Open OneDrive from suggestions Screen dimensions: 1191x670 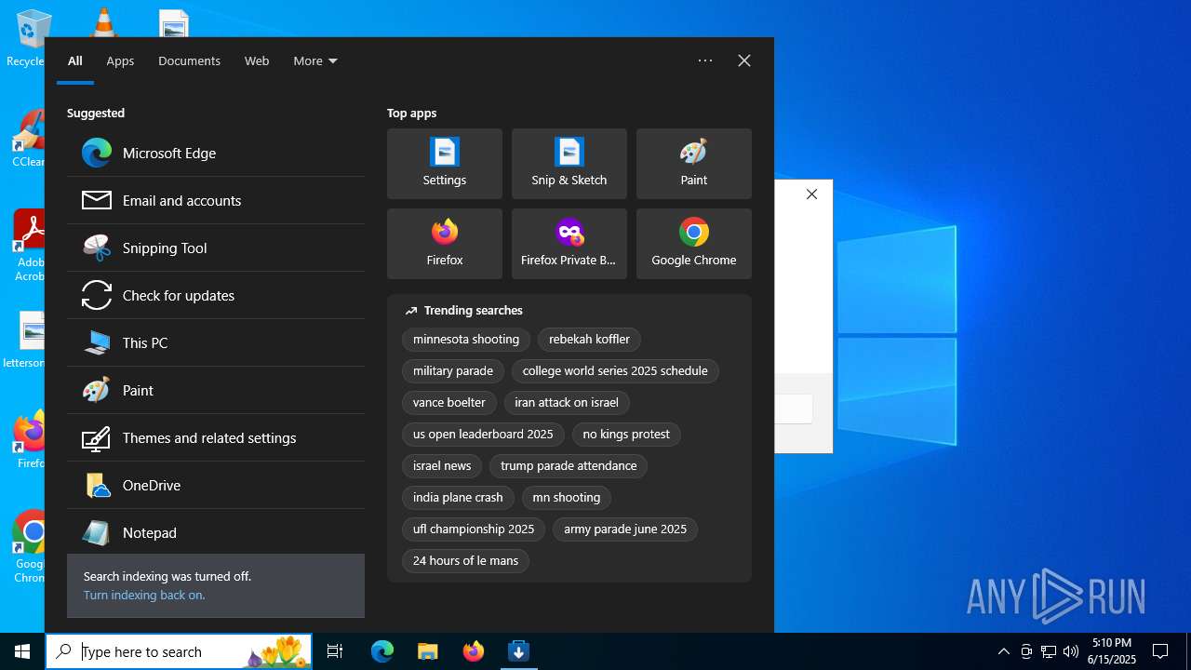tap(216, 486)
